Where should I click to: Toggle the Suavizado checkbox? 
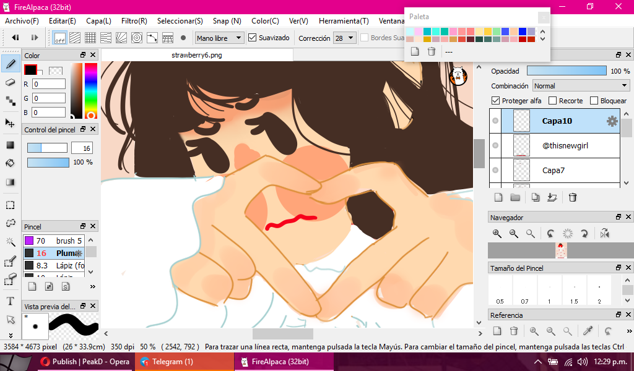click(253, 38)
